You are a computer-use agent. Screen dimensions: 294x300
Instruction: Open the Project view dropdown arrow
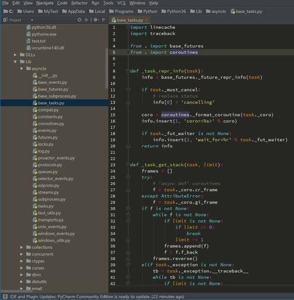32,20
